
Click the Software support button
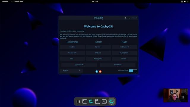point(98,53)
